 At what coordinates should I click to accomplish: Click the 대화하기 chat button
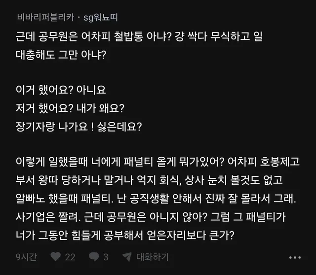click(152, 257)
